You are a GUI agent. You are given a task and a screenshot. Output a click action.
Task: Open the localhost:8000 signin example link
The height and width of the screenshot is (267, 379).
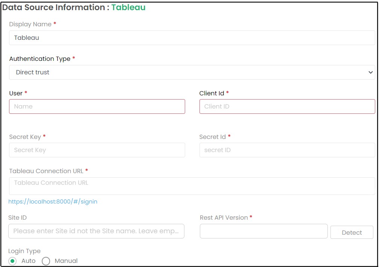click(53, 202)
